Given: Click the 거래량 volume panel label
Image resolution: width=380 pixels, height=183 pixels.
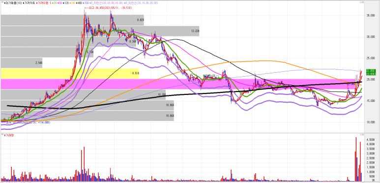Looking at the screenshot, I should click(9, 135).
